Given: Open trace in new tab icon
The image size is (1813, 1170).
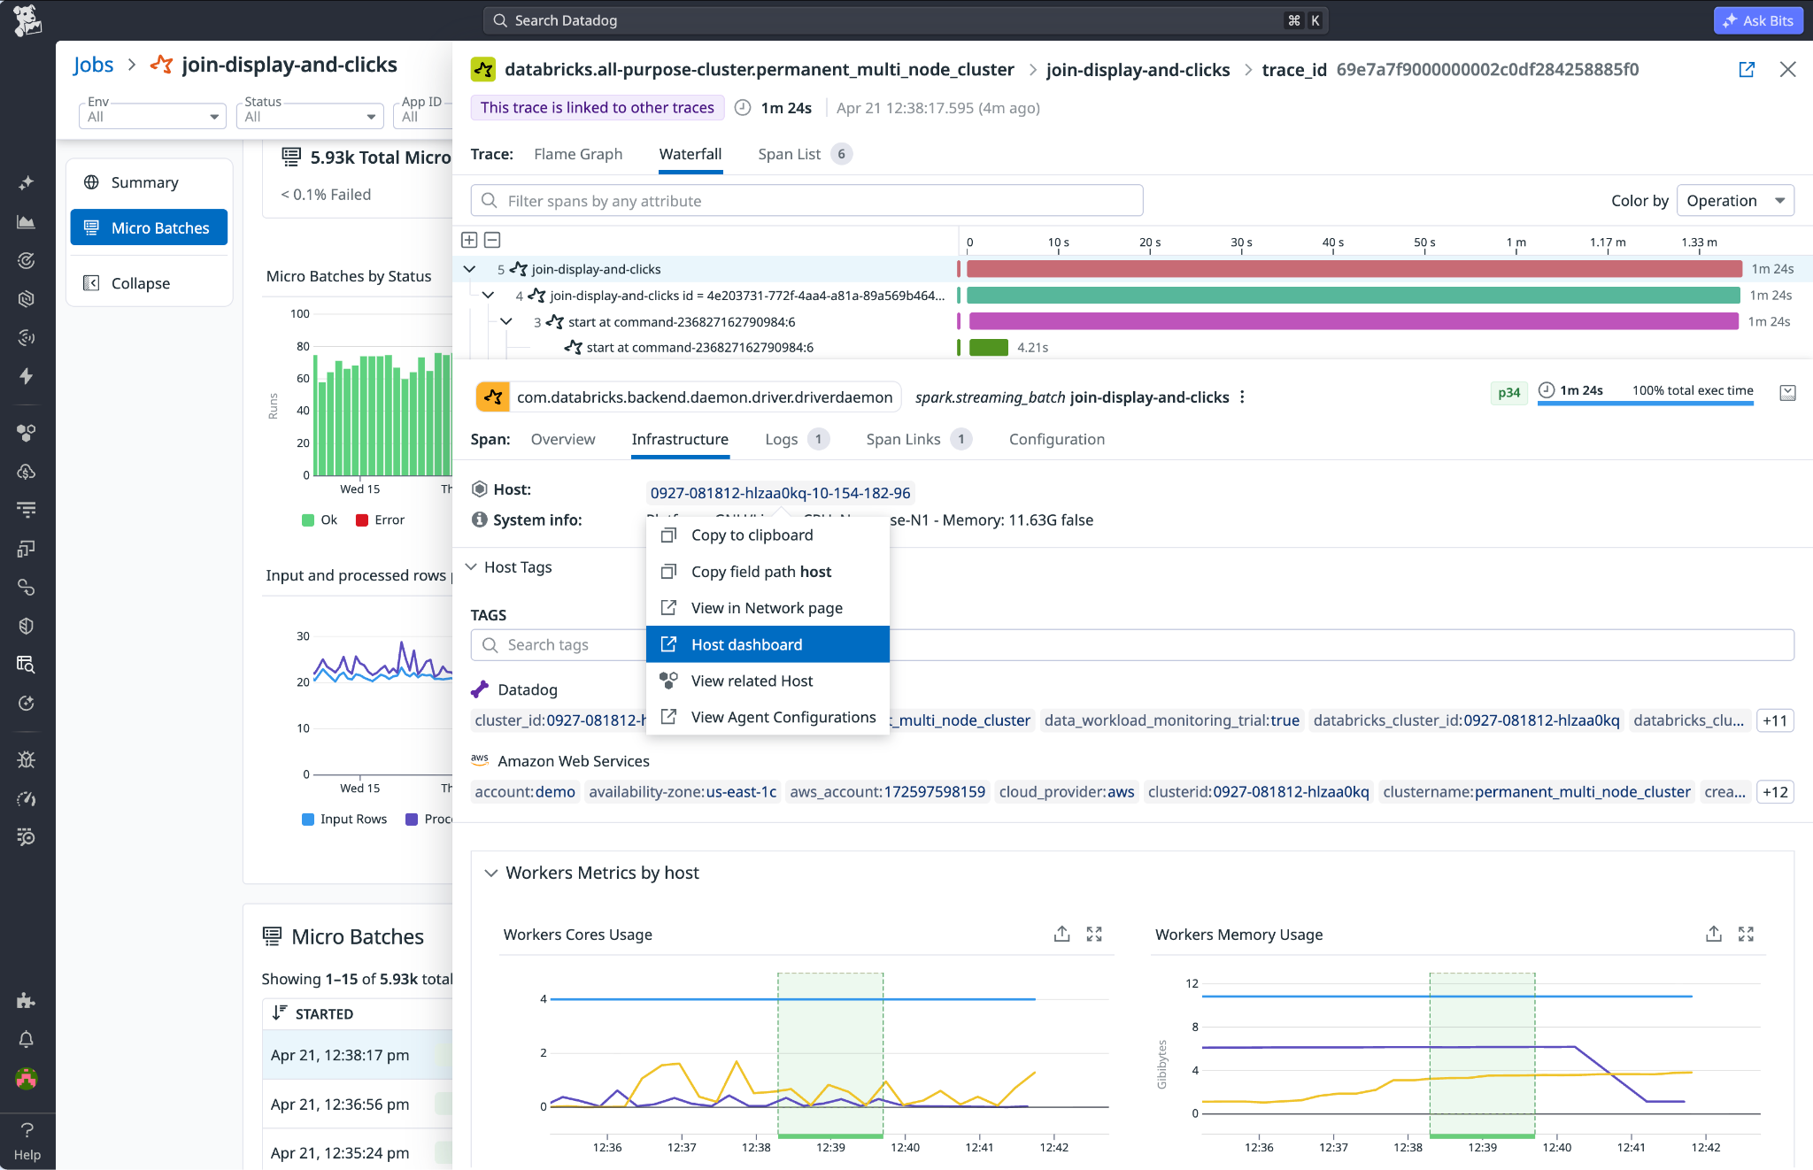Looking at the screenshot, I should click(x=1747, y=69).
